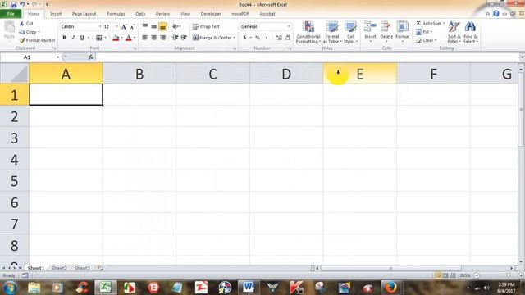Viewport: 525px width, 295px height.
Task: Apply the Fill Color bucket
Action: point(116,38)
